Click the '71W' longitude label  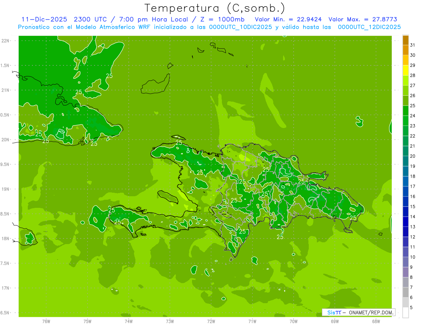tap(252, 321)
